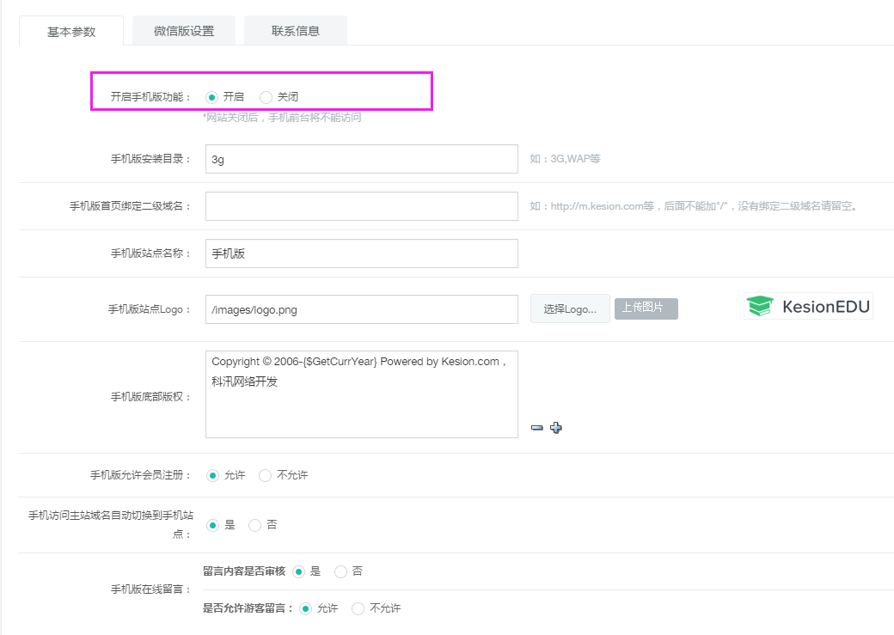Click the 手机版站点名称 input box
894x635 pixels.
(361, 253)
